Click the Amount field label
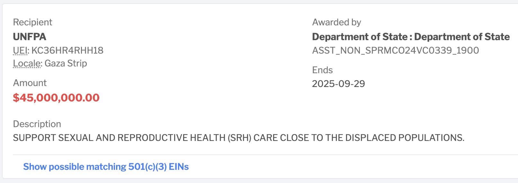518x183 pixels. pos(30,83)
